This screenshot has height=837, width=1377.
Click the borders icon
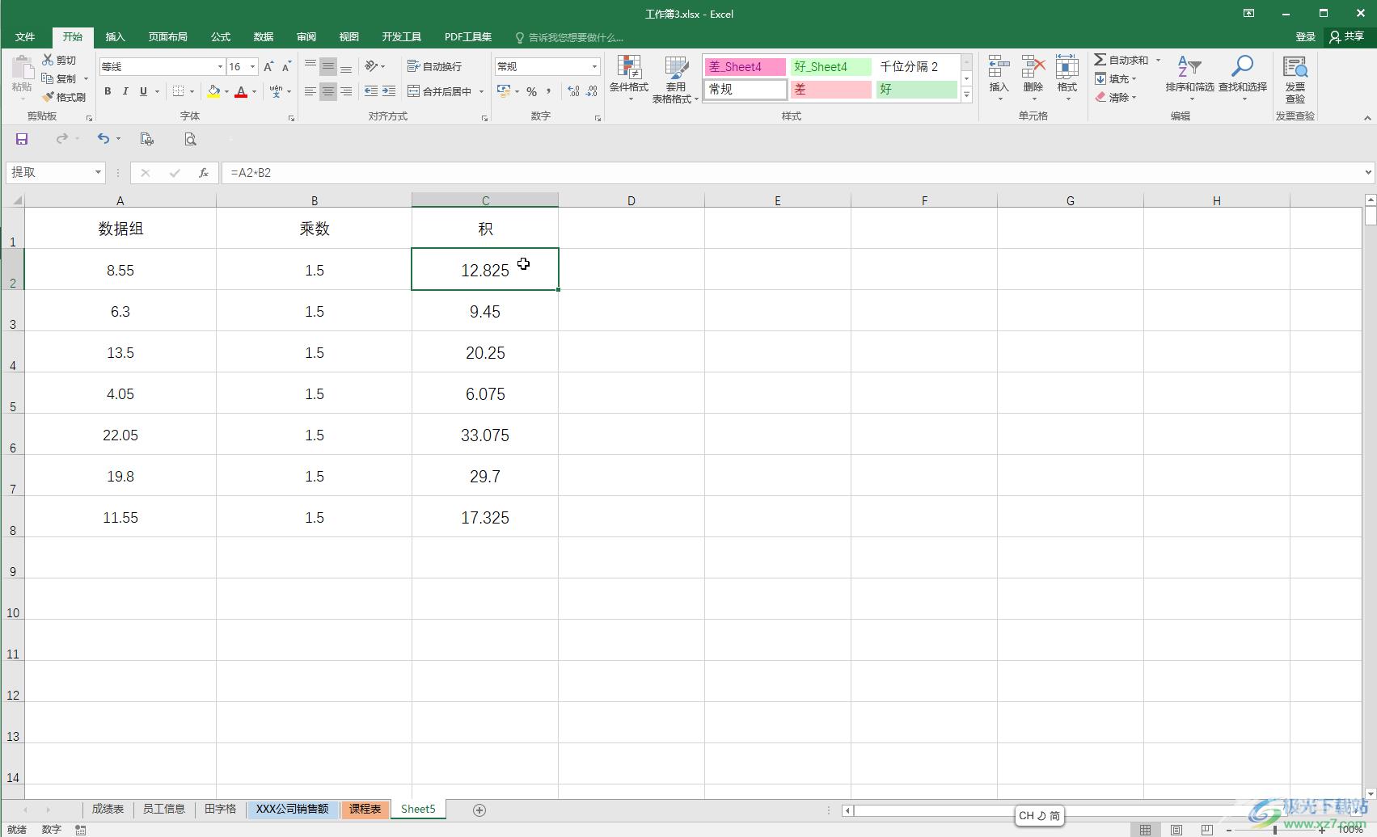click(179, 92)
